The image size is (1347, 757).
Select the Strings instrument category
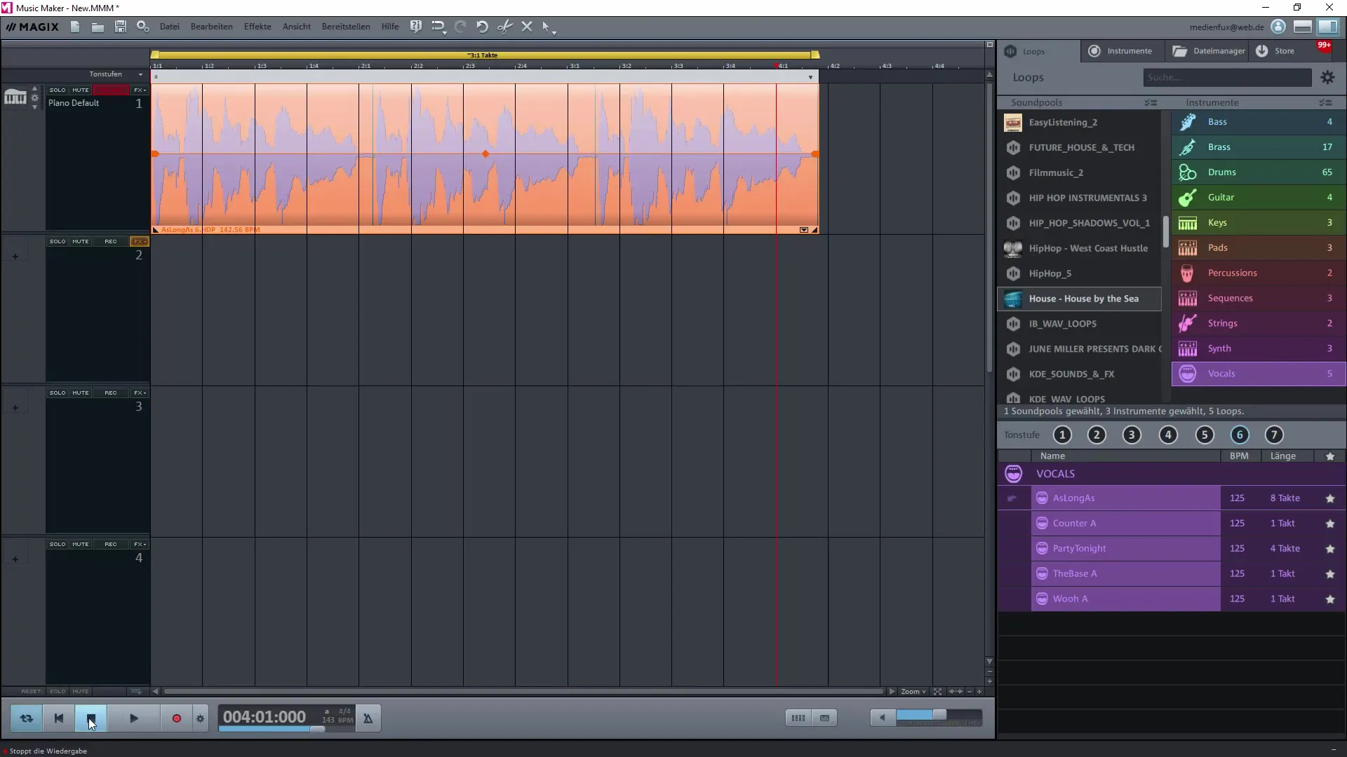pyautogui.click(x=1259, y=324)
